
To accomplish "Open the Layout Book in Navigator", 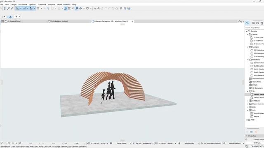I will tap(257, 23).
